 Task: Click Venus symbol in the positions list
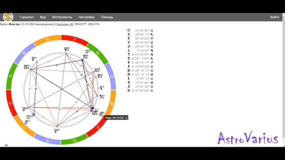(129, 42)
